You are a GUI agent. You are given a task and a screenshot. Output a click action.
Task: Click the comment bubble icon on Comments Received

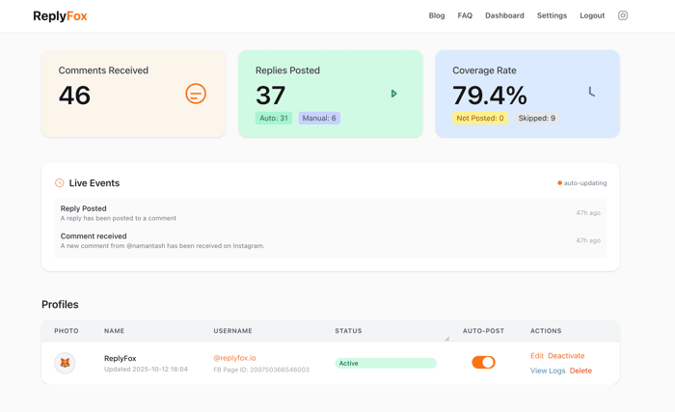tap(196, 94)
